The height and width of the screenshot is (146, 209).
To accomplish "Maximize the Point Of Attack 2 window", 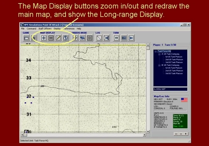I will pyautogui.click(x=185, y=25).
